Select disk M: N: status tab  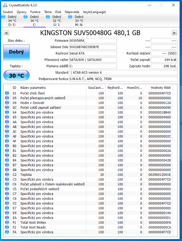(79, 21)
